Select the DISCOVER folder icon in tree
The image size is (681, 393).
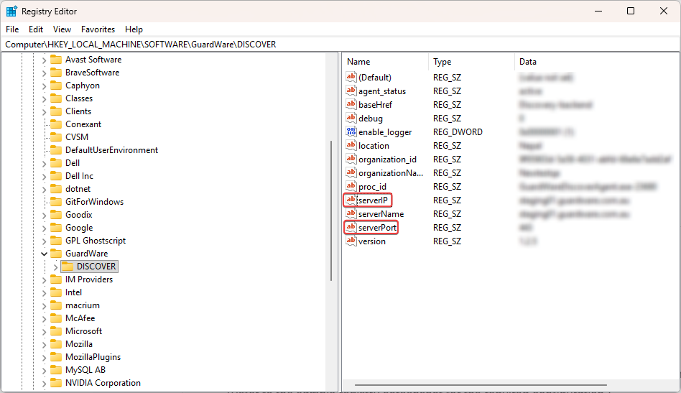click(x=68, y=267)
